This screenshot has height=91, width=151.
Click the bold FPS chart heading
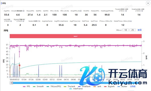point(6,31)
